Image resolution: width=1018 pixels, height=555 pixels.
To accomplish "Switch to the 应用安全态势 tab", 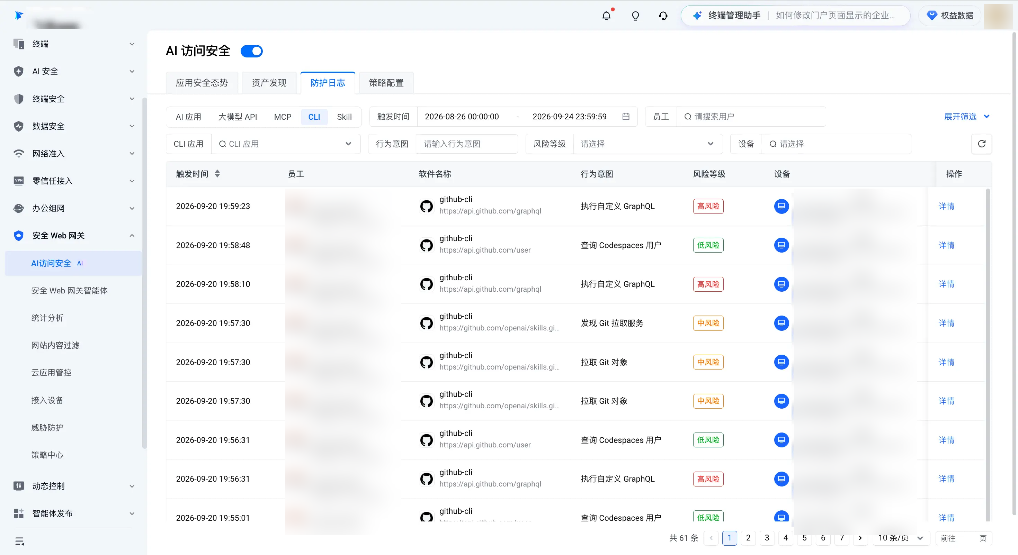I will (202, 83).
